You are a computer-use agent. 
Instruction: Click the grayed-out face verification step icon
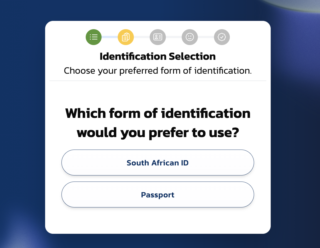tap(190, 37)
